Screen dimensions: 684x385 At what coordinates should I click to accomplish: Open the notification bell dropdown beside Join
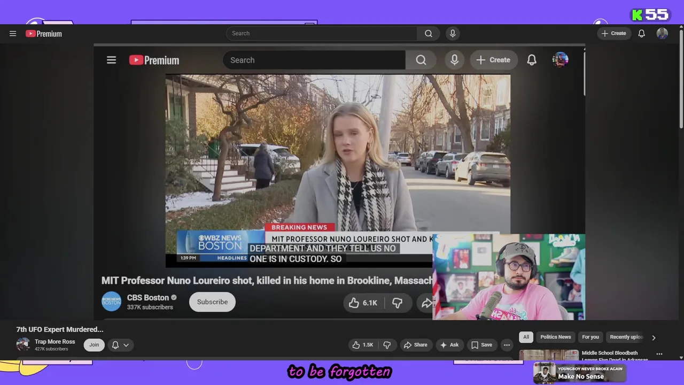tap(120, 345)
